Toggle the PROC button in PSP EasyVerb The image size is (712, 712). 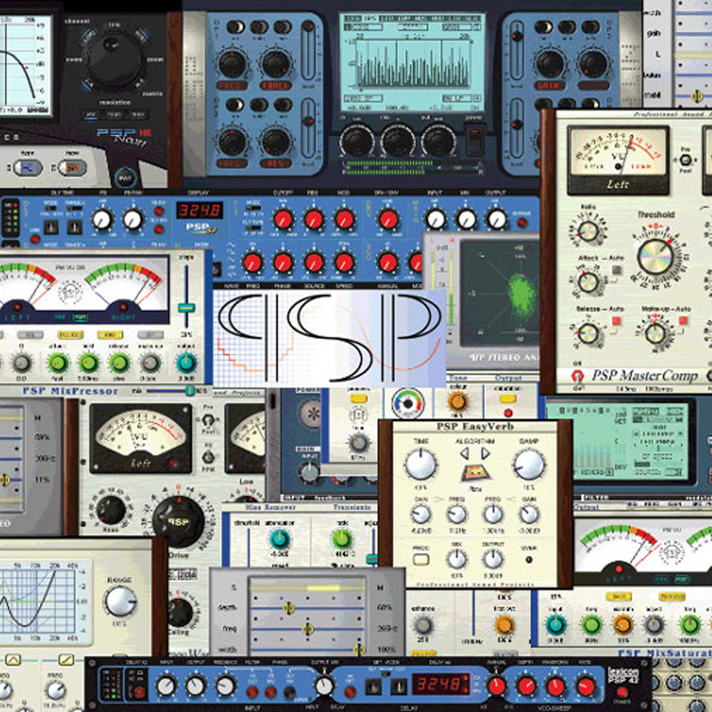click(x=421, y=560)
